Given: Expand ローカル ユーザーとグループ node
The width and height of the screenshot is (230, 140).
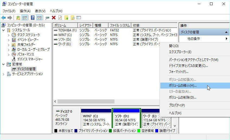Looking at the screenshot, I should tap(8, 50).
